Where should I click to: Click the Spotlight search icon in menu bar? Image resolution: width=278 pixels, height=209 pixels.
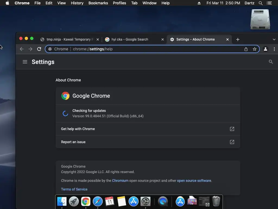260,3
